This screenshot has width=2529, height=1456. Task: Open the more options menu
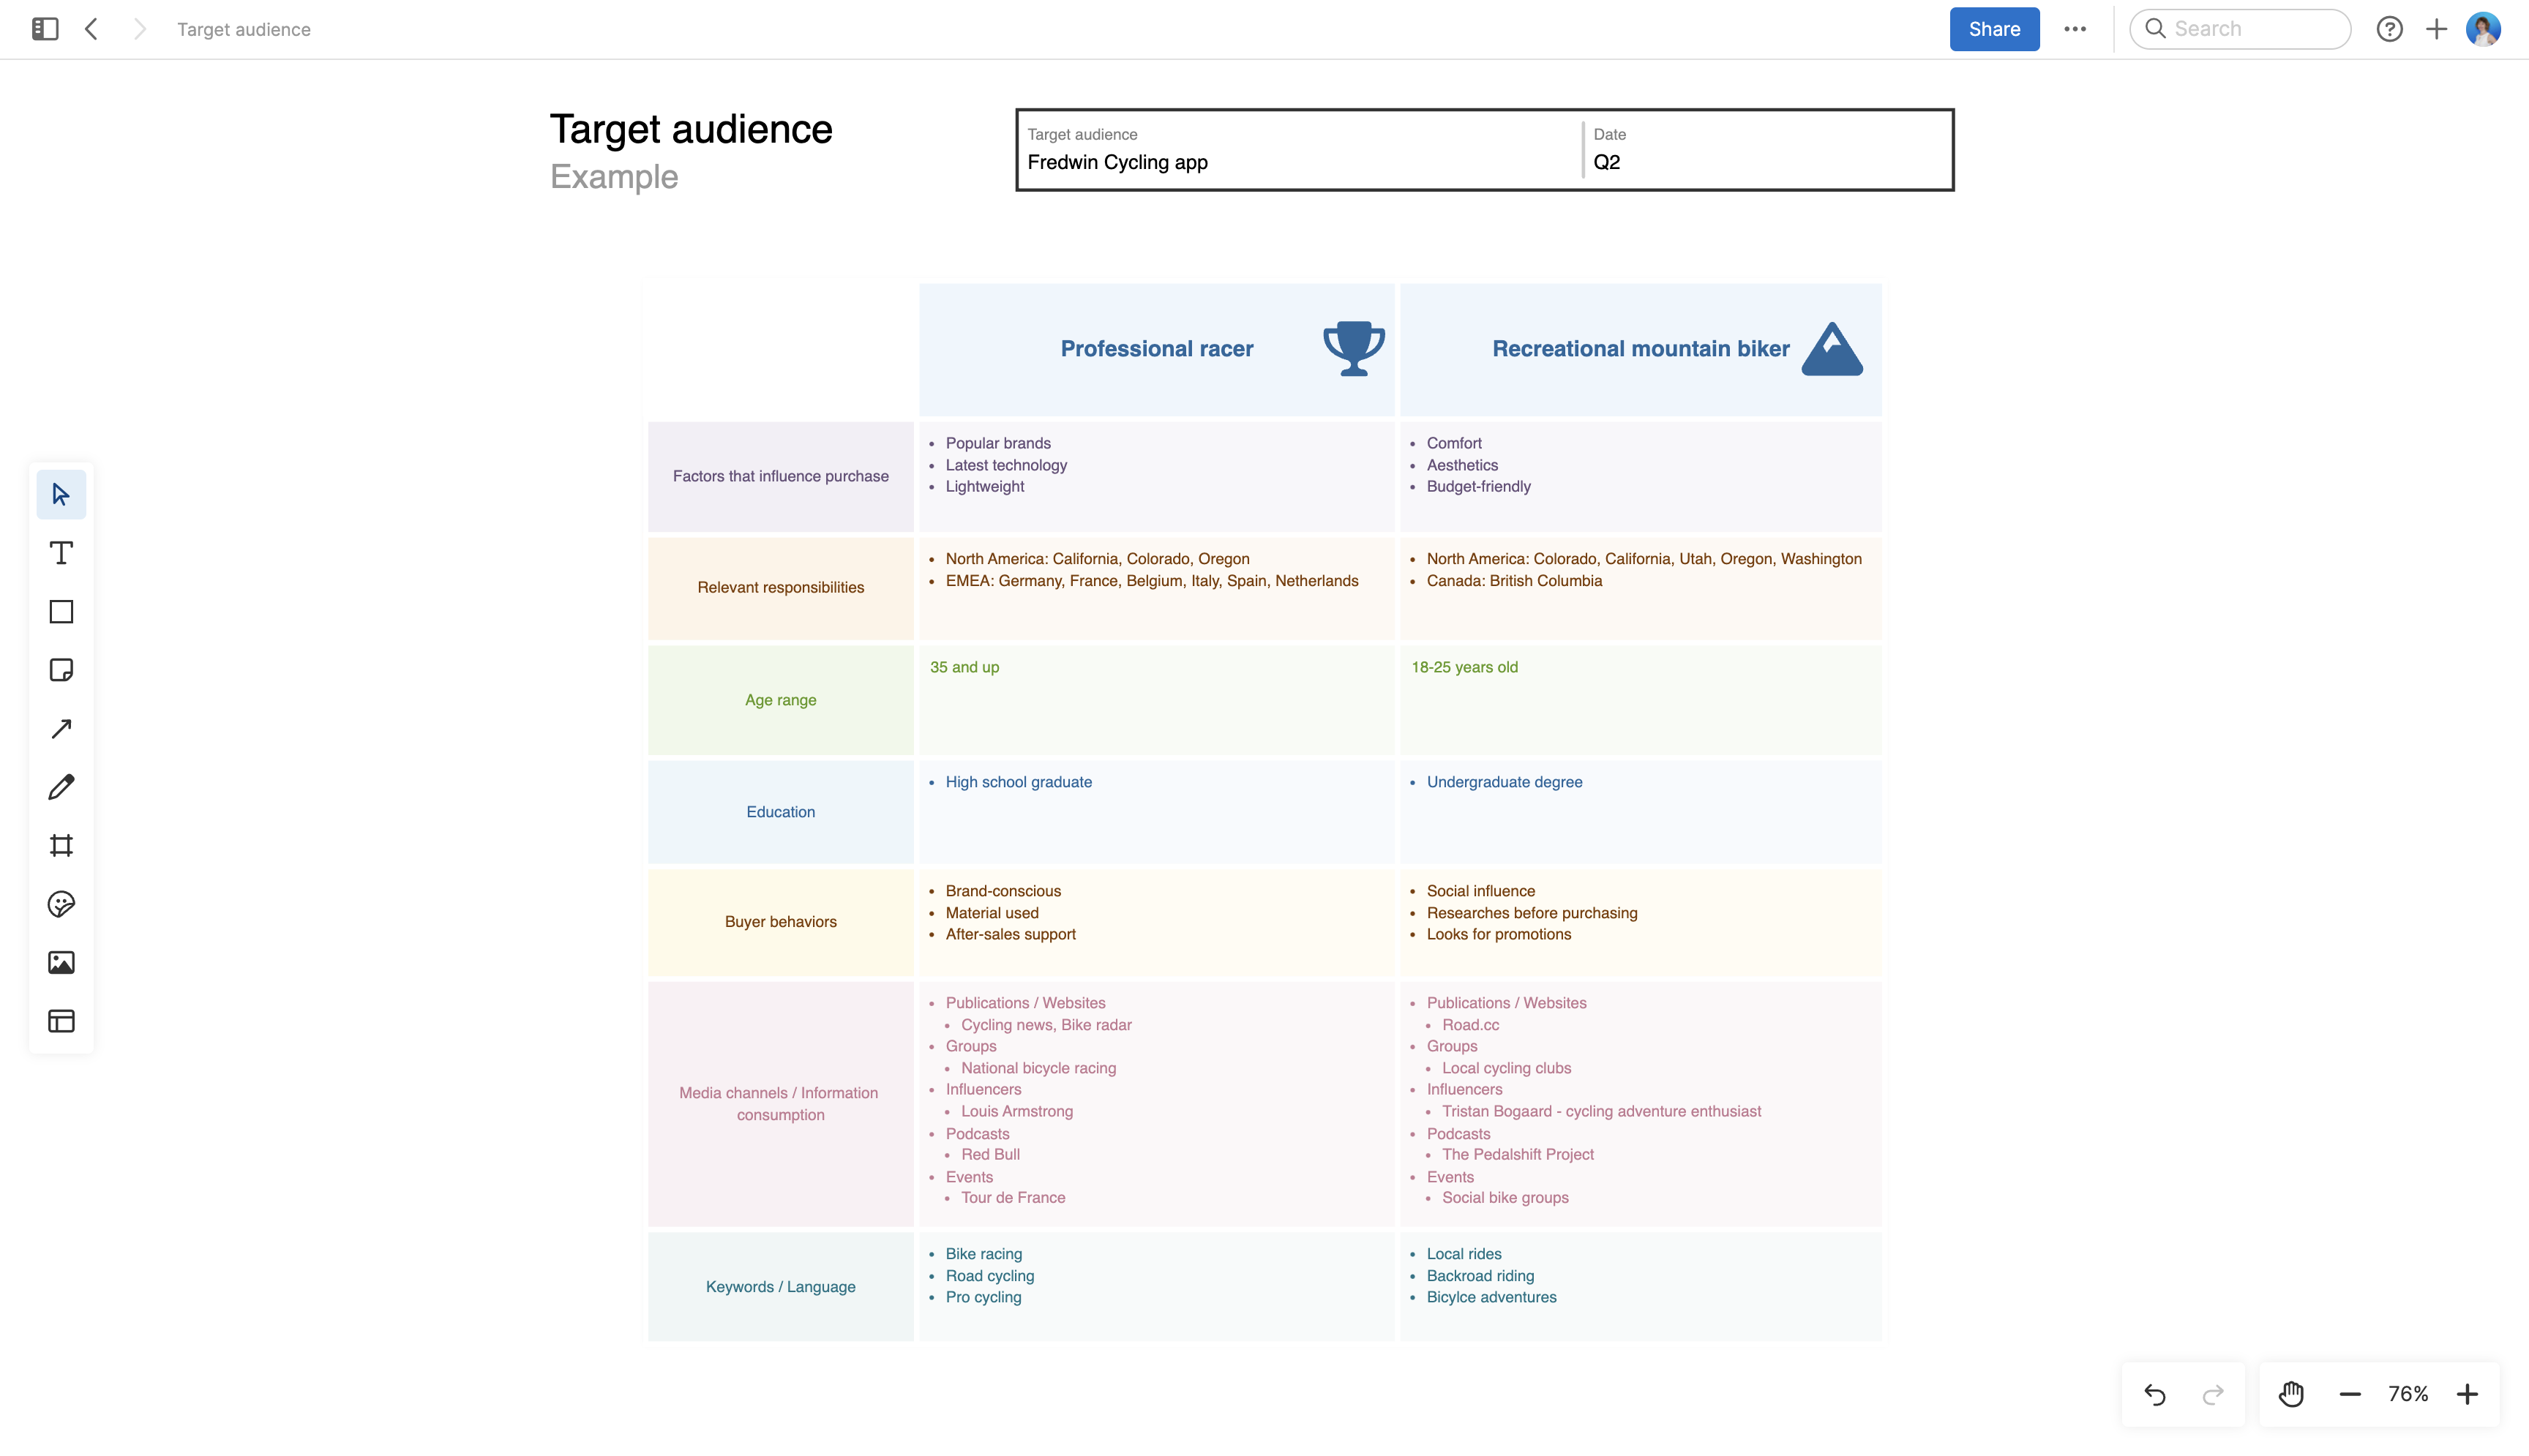[2076, 29]
